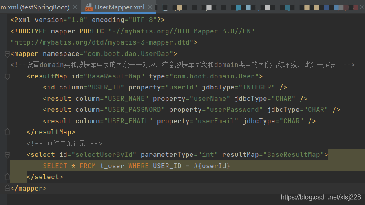Close the m.xml (testSpringBoot) tab
This screenshot has height=205, width=365.
tap(75, 7)
